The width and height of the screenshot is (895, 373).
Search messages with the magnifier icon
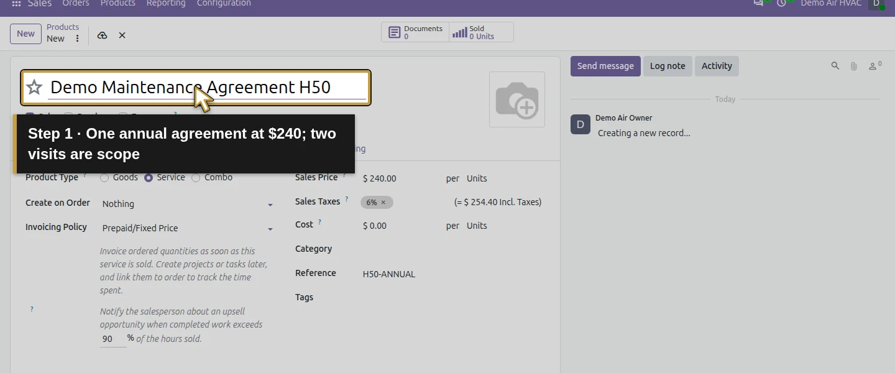point(835,66)
